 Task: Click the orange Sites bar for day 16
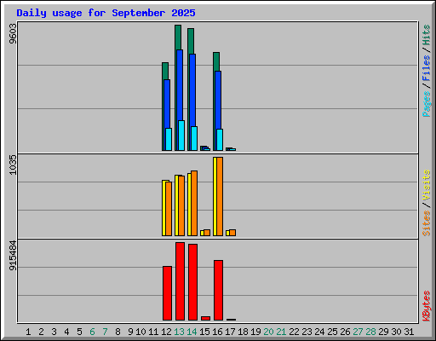[220, 196]
